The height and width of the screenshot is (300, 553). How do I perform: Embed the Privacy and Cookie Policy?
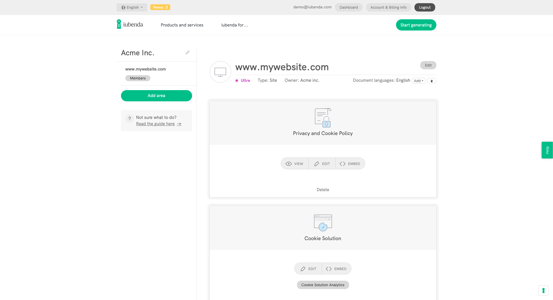350,164
